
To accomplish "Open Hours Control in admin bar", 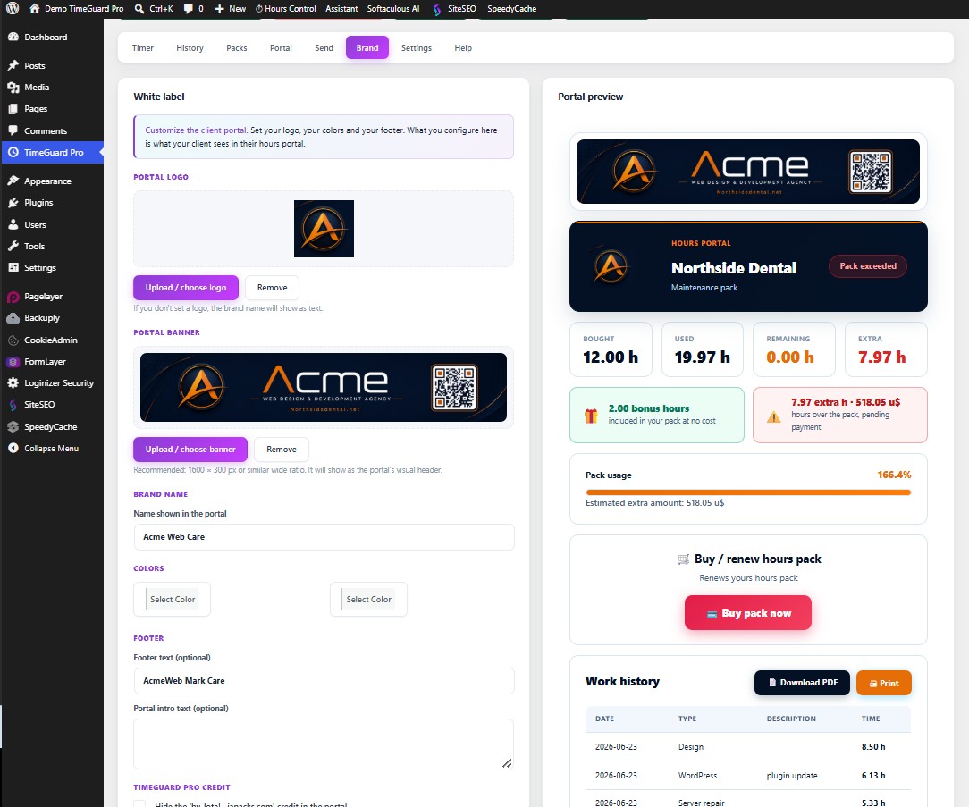I will [285, 9].
